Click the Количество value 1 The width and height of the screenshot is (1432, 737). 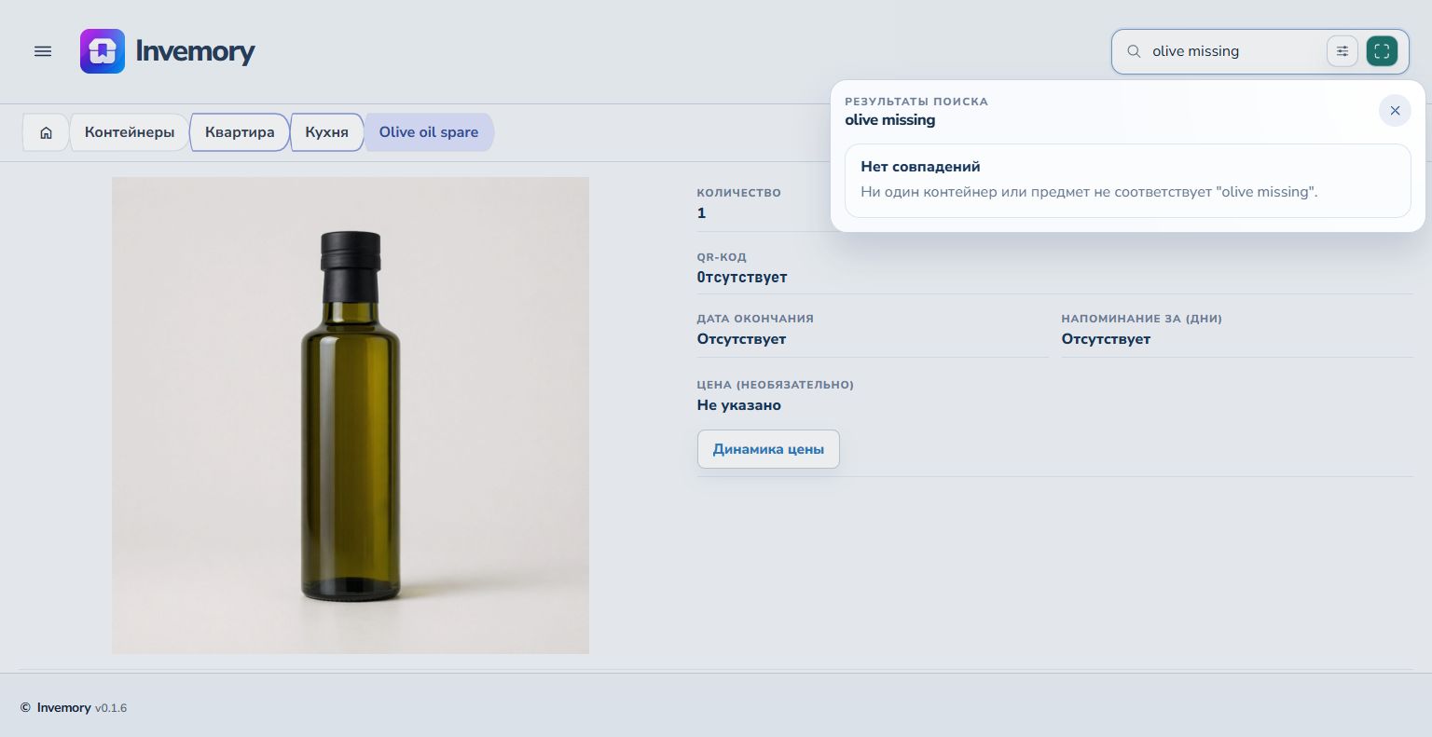point(702,213)
